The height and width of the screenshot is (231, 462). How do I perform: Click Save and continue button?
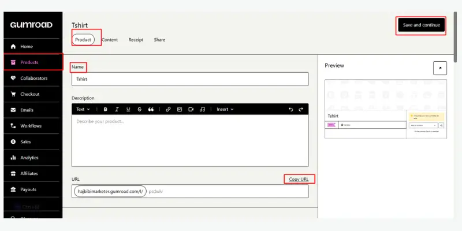pos(422,25)
